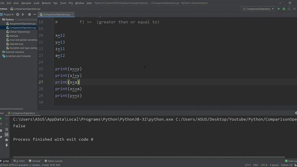This screenshot has width=297, height=167.
Task: Click code line print(x<a) on line 27
Action: tap(68, 82)
